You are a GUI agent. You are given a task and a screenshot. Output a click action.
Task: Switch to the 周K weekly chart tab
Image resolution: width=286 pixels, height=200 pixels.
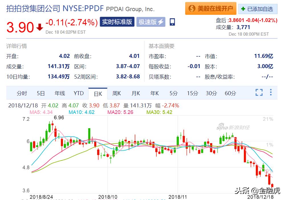117,93
